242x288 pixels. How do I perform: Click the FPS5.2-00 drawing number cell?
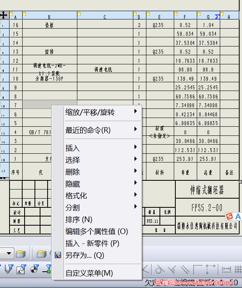207,207
